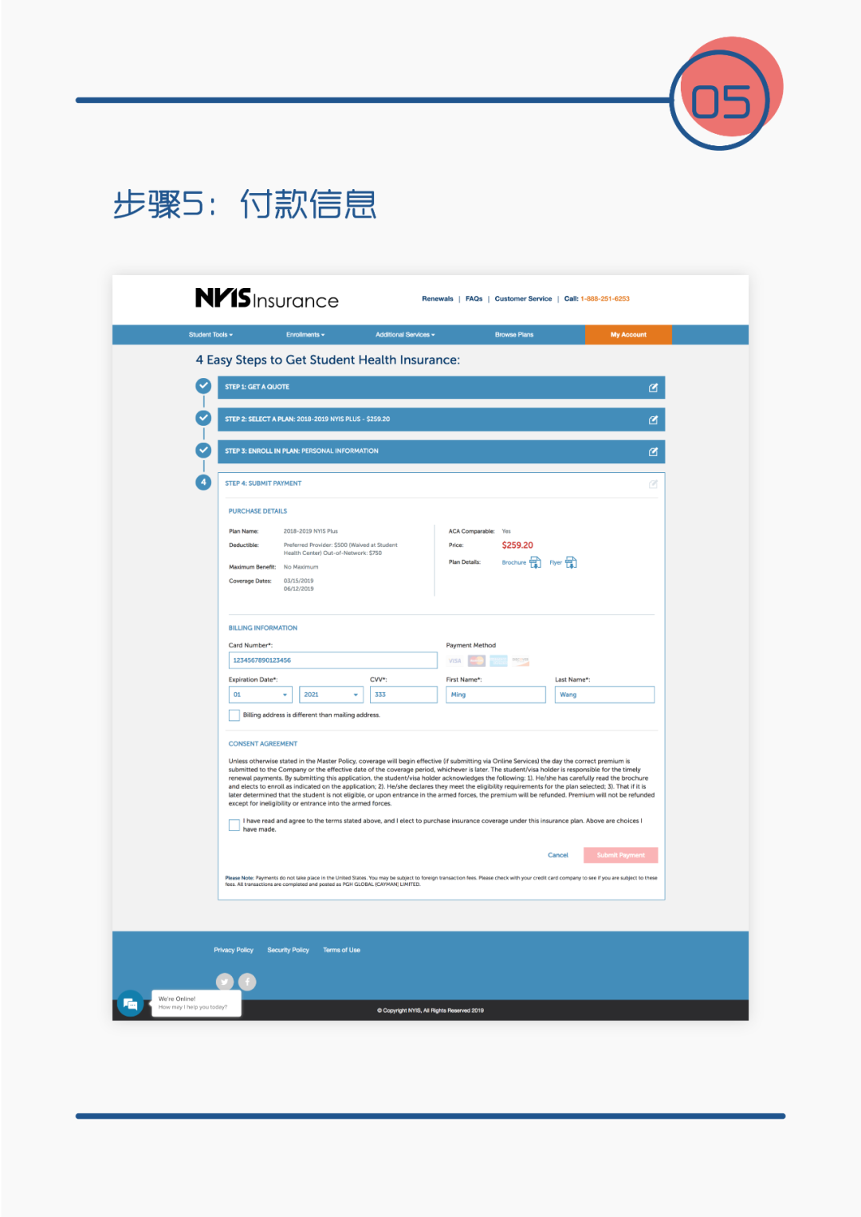Open the Twitter social icon

point(225,982)
